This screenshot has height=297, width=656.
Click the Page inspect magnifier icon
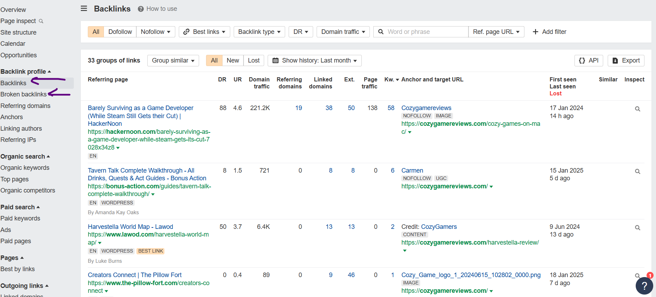pos(41,21)
